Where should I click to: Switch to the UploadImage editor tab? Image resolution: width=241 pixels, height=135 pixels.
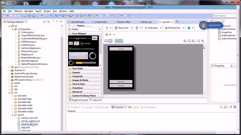[78, 22]
